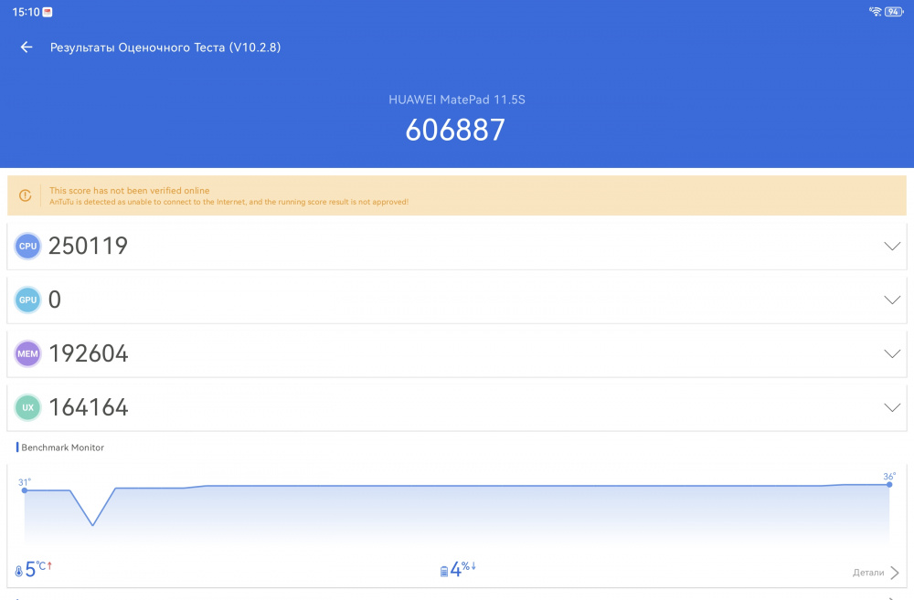The width and height of the screenshot is (914, 600).
Task: Tap the UX badge icon
Action: click(27, 408)
